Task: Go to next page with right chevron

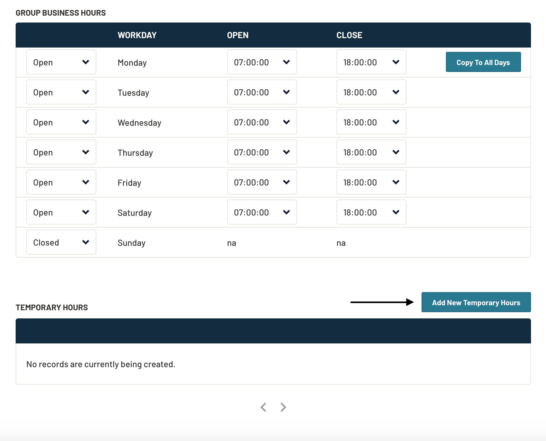Action: pyautogui.click(x=283, y=407)
